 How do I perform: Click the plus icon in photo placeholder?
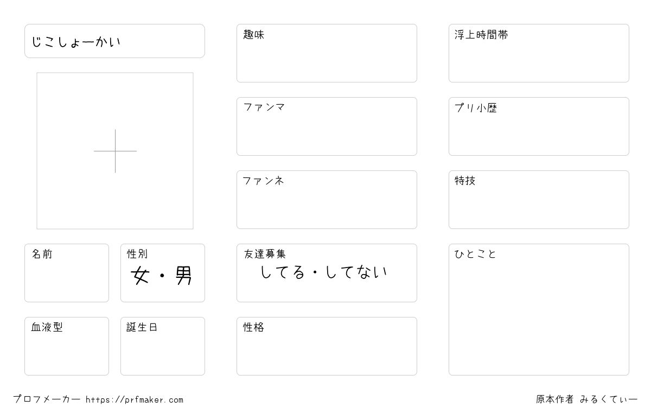coord(115,151)
